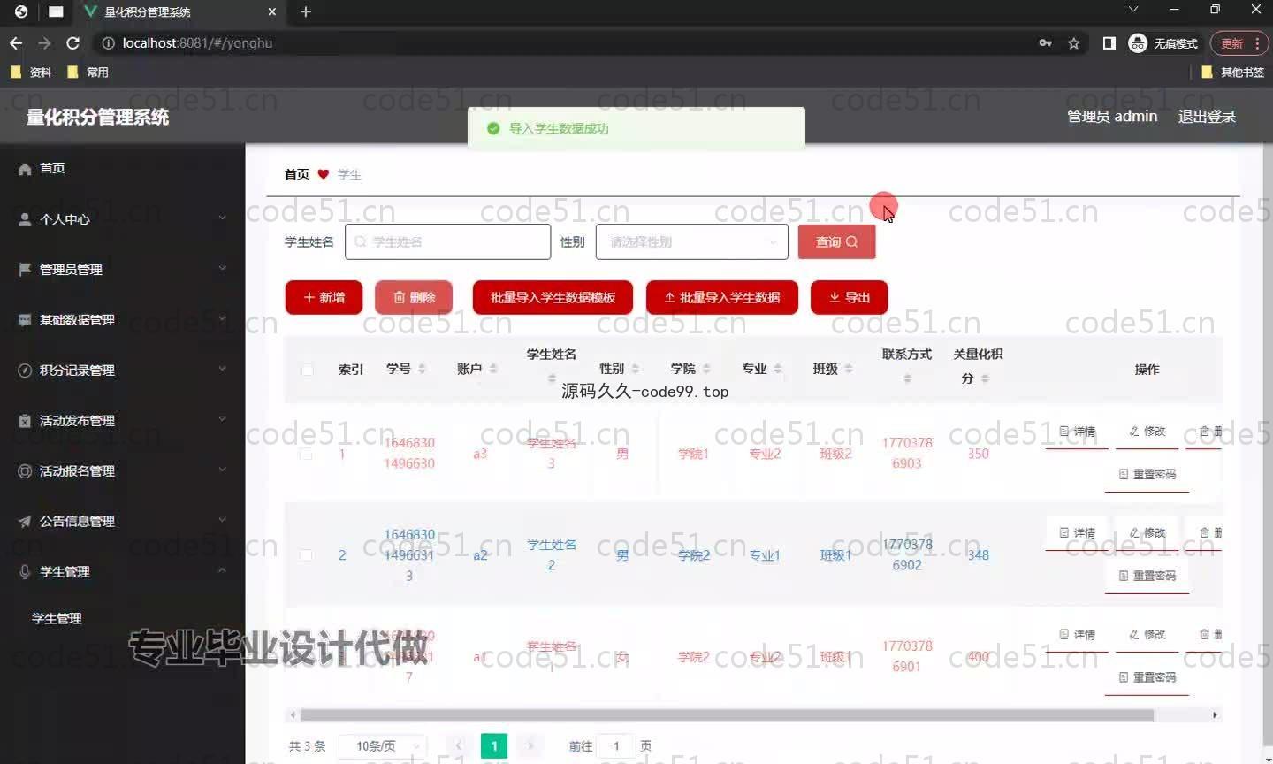1273x764 pixels.
Task: Bookmark this page with star icon
Action: click(x=1073, y=42)
